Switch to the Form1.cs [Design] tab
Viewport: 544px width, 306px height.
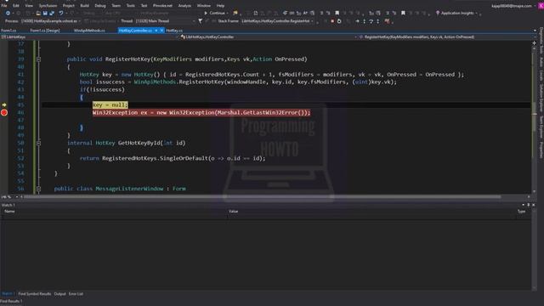tap(45, 31)
